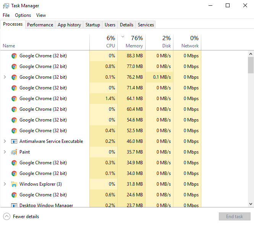
Task: Sort by the Memory column header
Action: pyautogui.click(x=131, y=42)
